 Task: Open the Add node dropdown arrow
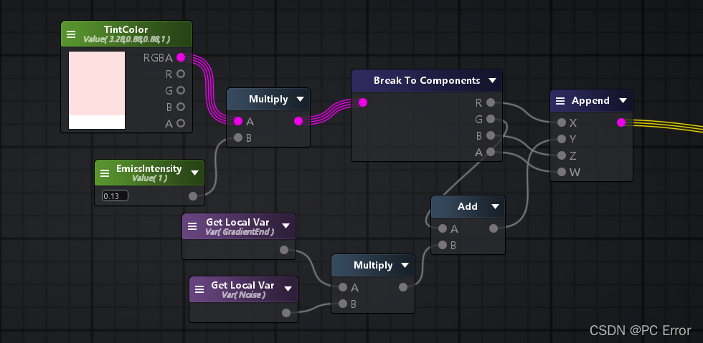pyautogui.click(x=495, y=206)
